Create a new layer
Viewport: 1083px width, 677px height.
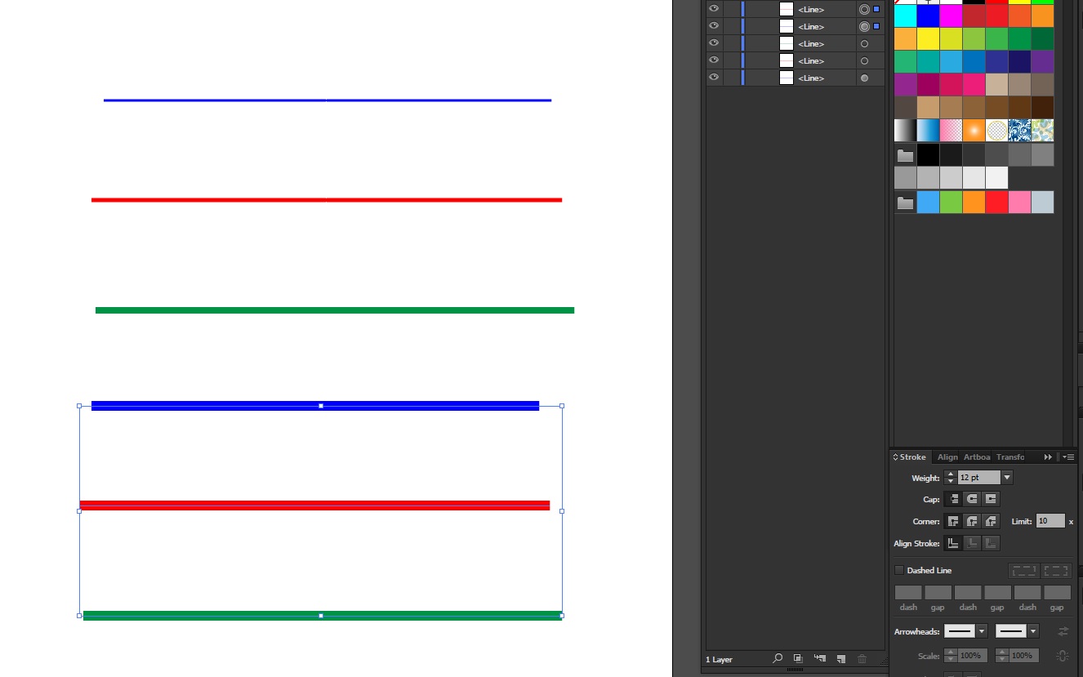[840, 658]
